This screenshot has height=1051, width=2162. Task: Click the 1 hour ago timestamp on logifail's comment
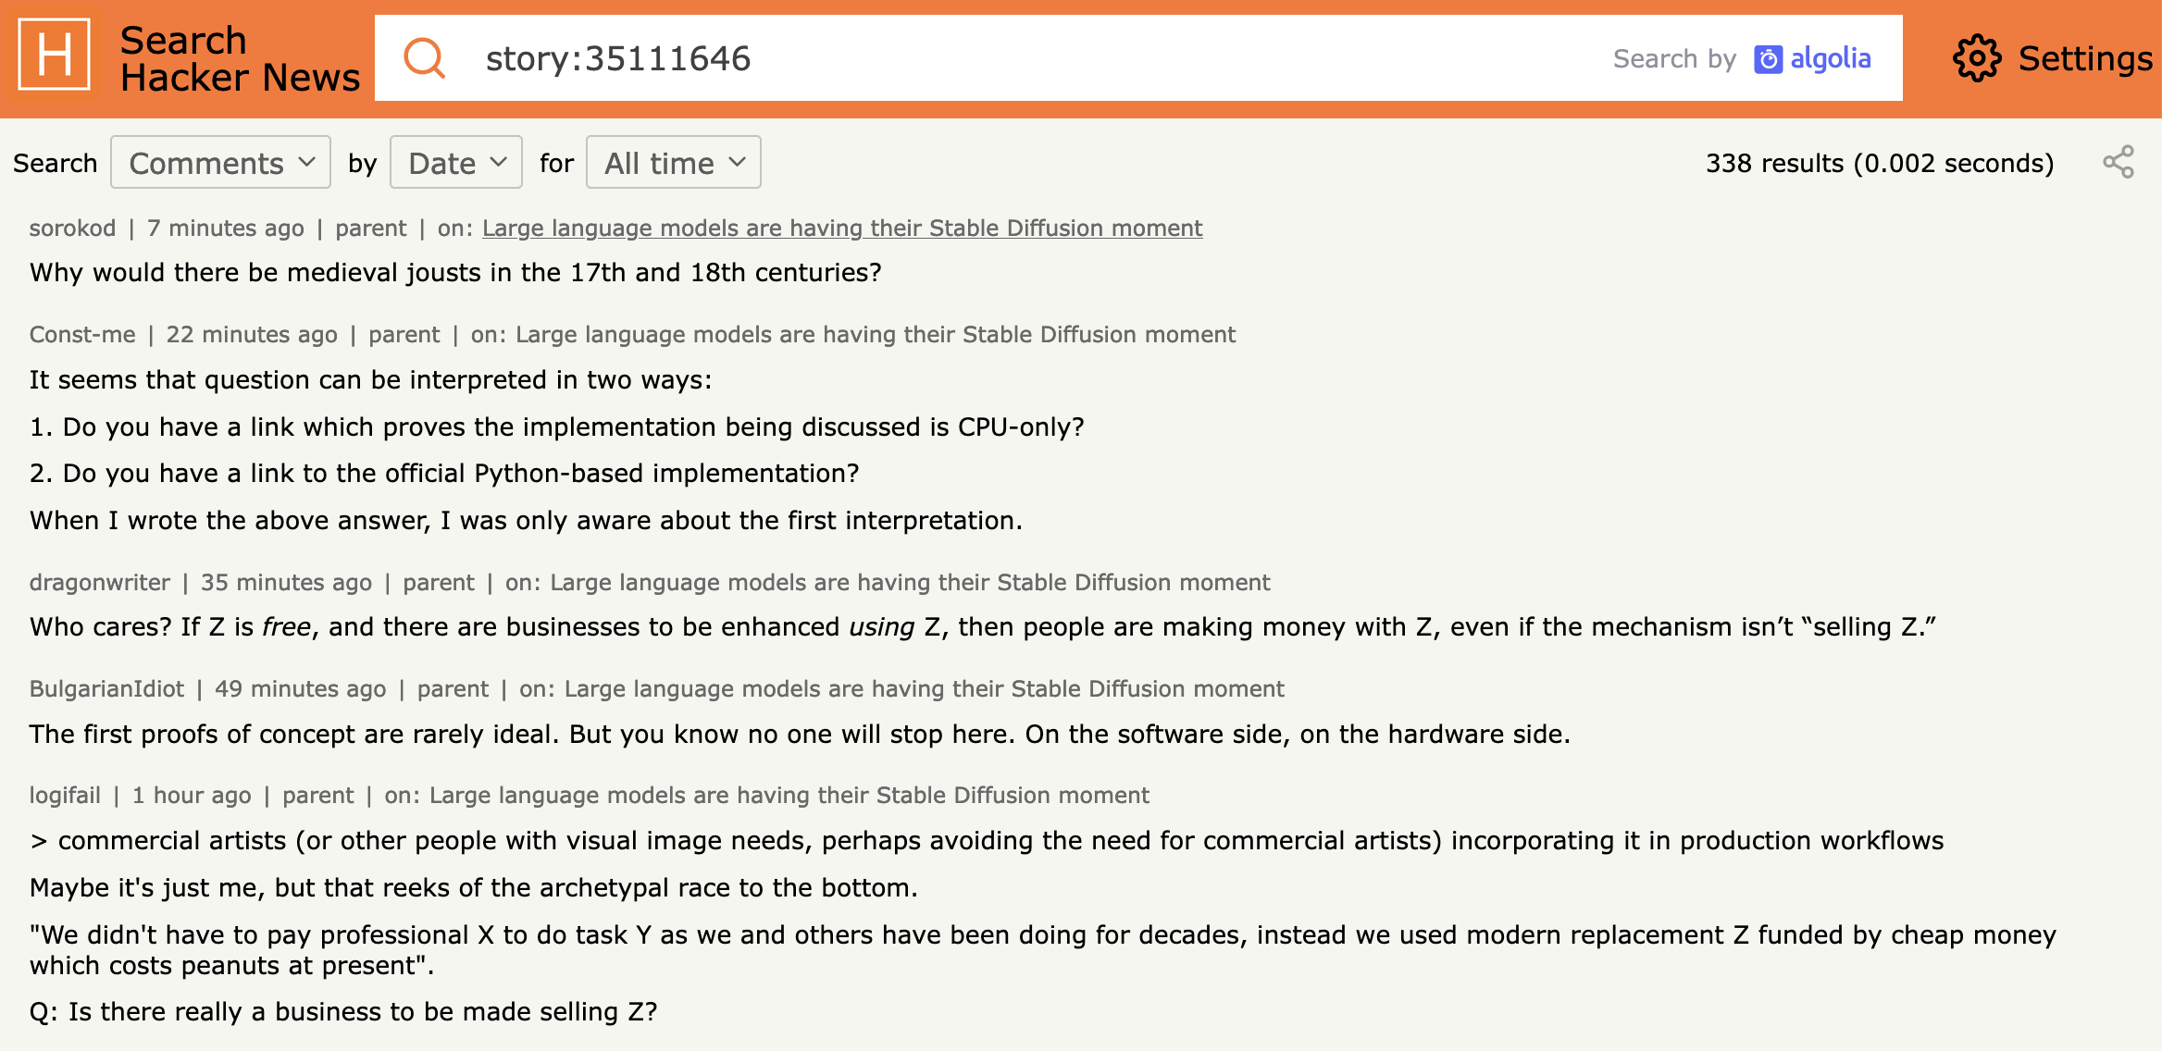[191, 795]
